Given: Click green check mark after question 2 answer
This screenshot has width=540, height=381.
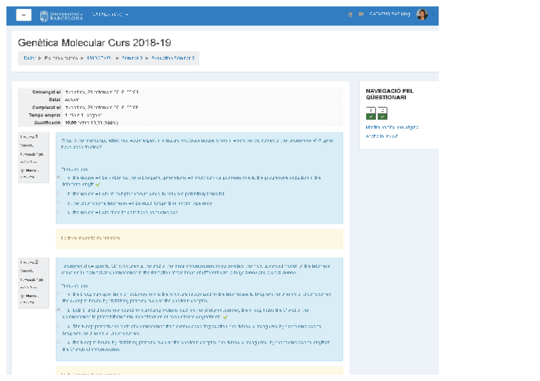Looking at the screenshot, I should click(x=225, y=317).
